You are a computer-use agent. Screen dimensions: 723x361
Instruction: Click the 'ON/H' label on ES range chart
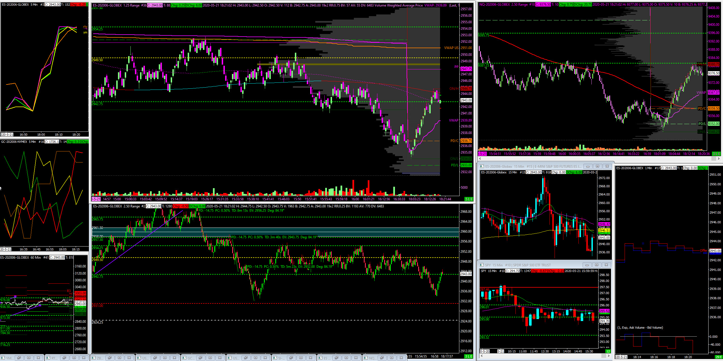[454, 89]
